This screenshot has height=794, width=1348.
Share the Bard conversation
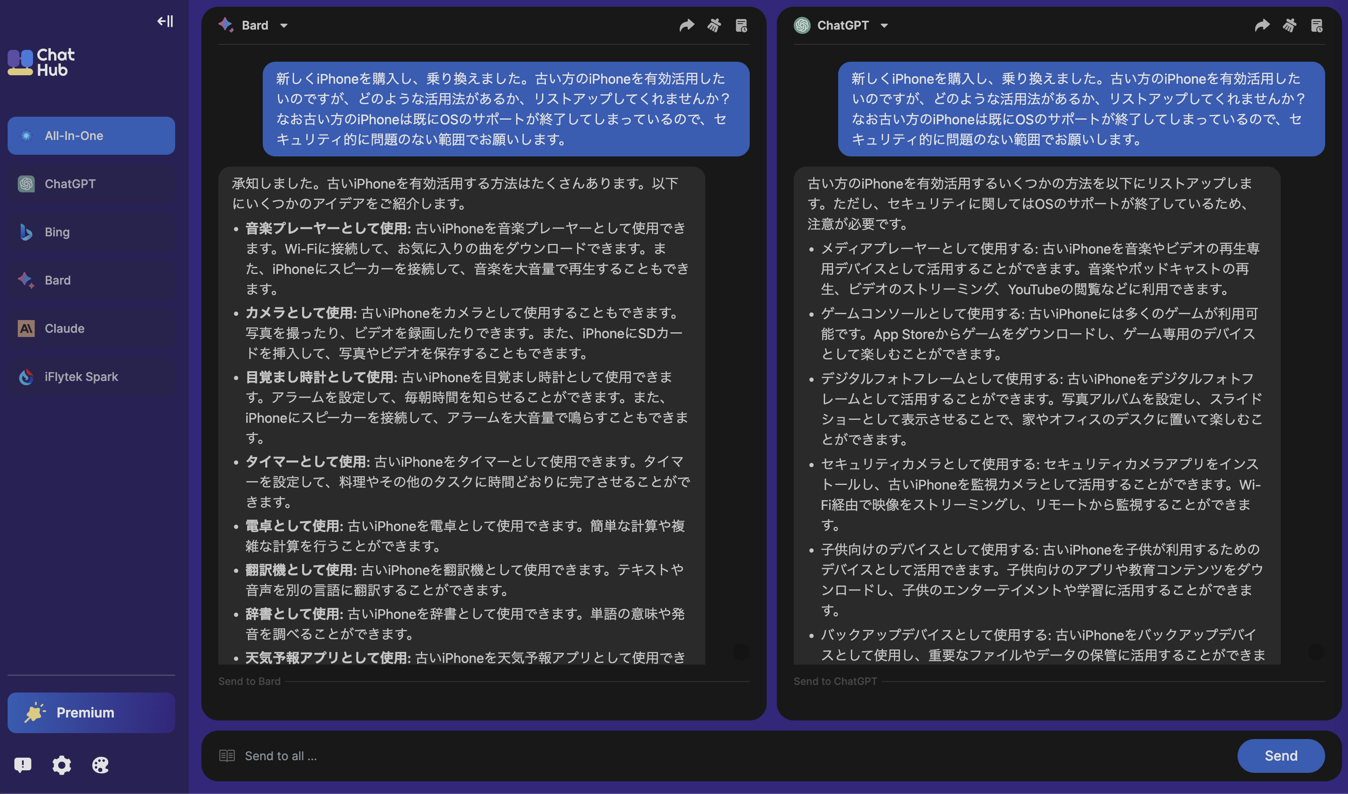(x=686, y=25)
